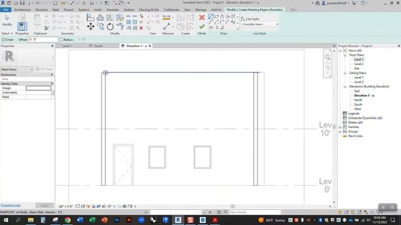Image resolution: width=401 pixels, height=225 pixels.
Task: Switch to the Annotate ribbon tab
Action: pyautogui.click(x=113, y=10)
